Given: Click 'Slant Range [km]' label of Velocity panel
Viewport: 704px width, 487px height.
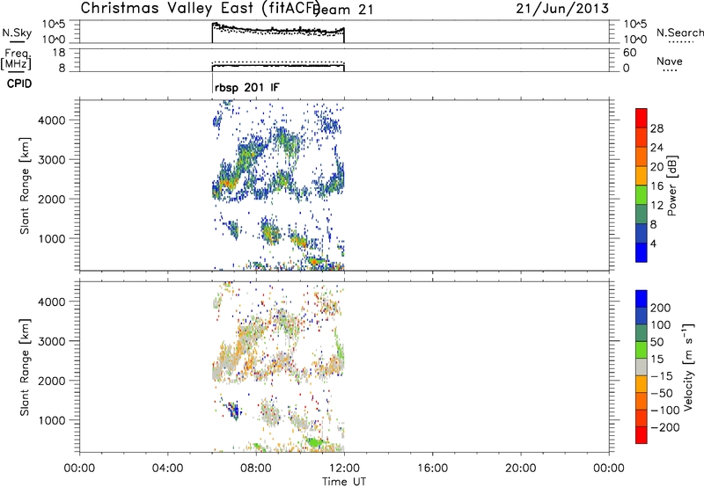Looking at the screenshot, I should (x=25, y=367).
